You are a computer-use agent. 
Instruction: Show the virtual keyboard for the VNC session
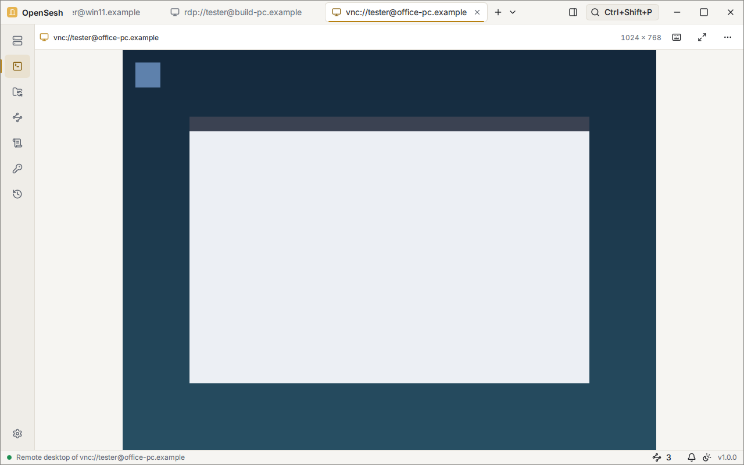[x=677, y=37]
